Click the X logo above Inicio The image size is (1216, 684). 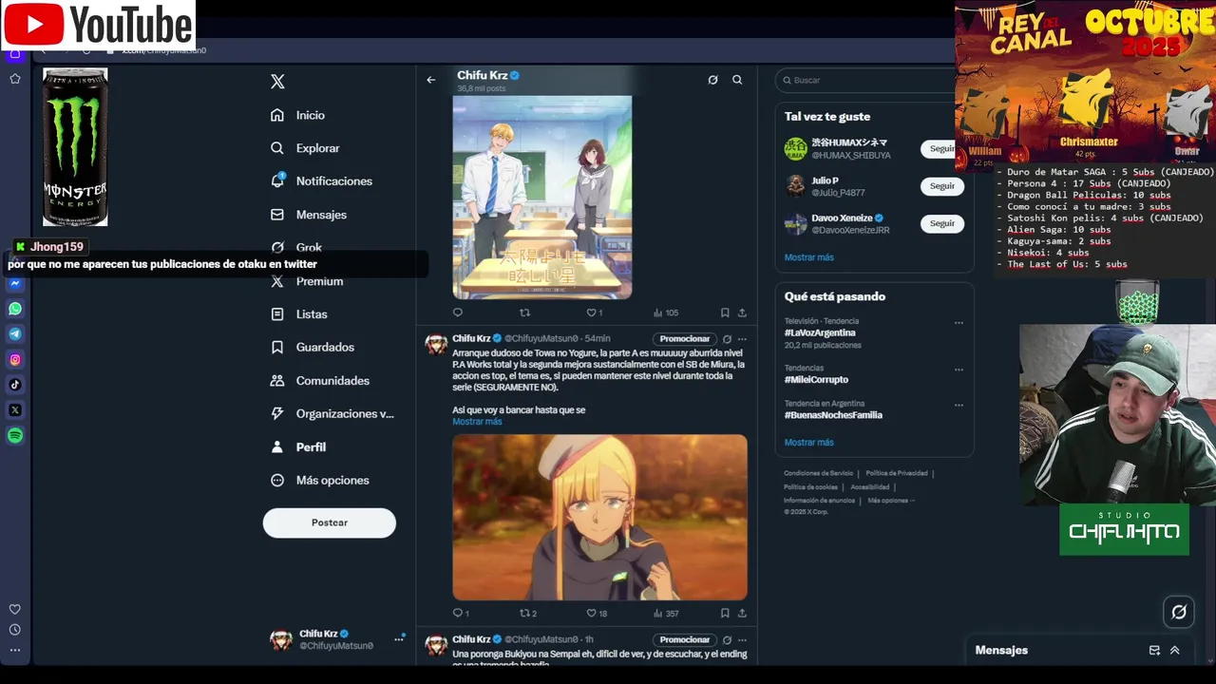(277, 82)
